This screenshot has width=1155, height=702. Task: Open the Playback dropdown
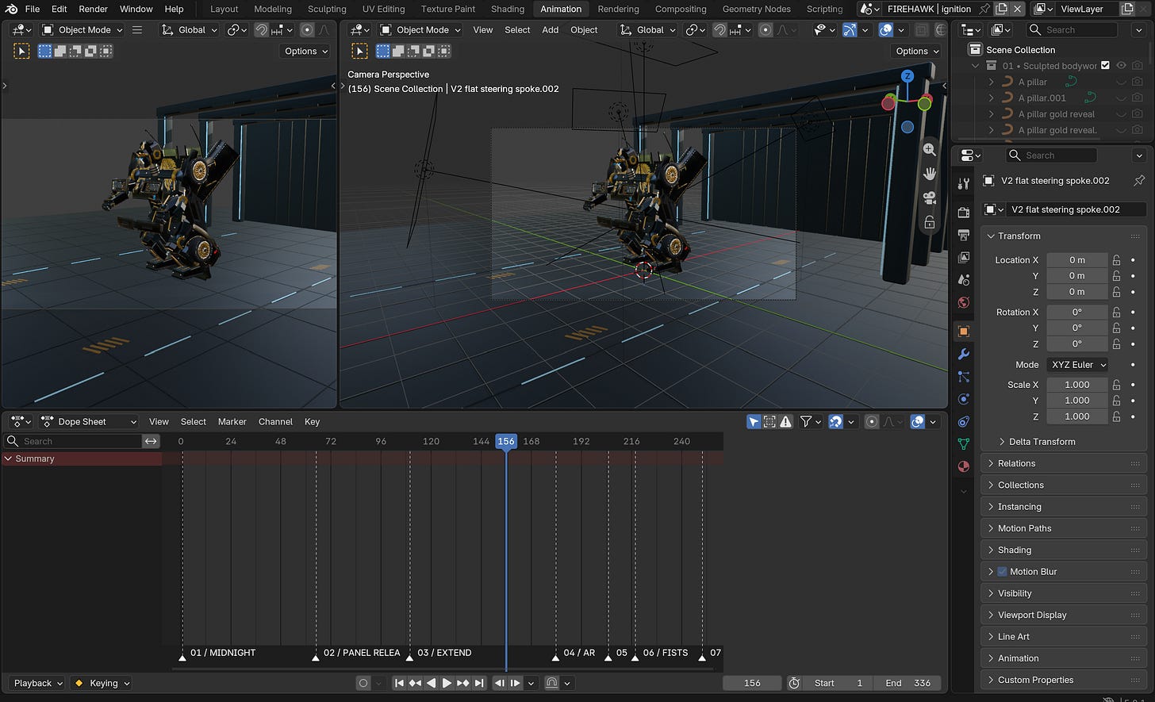click(x=36, y=683)
